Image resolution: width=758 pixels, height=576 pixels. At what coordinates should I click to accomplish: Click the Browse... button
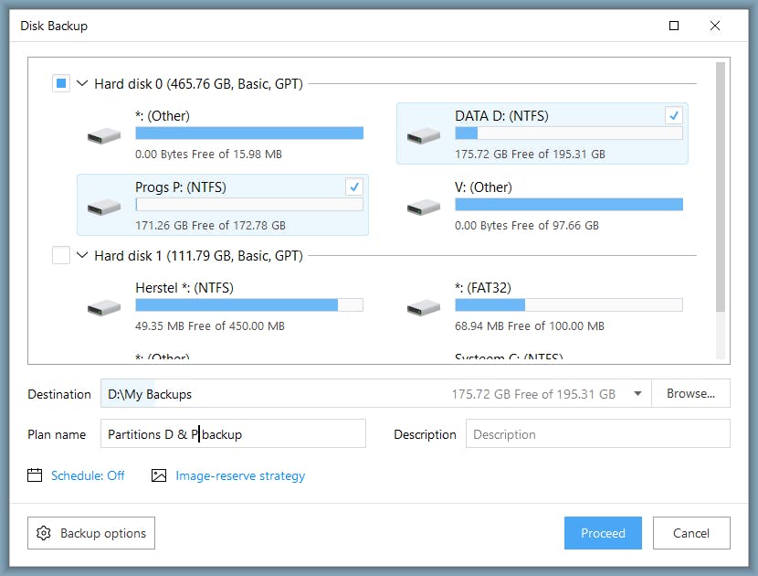[x=690, y=394]
